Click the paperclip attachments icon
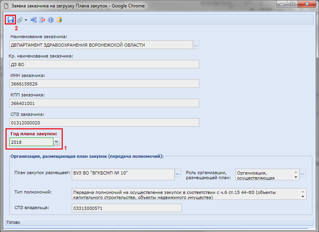This screenshot has height=232, width=319. coord(19,20)
